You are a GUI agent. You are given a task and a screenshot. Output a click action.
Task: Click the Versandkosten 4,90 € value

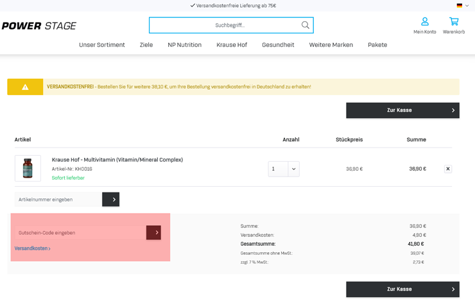coord(419,235)
